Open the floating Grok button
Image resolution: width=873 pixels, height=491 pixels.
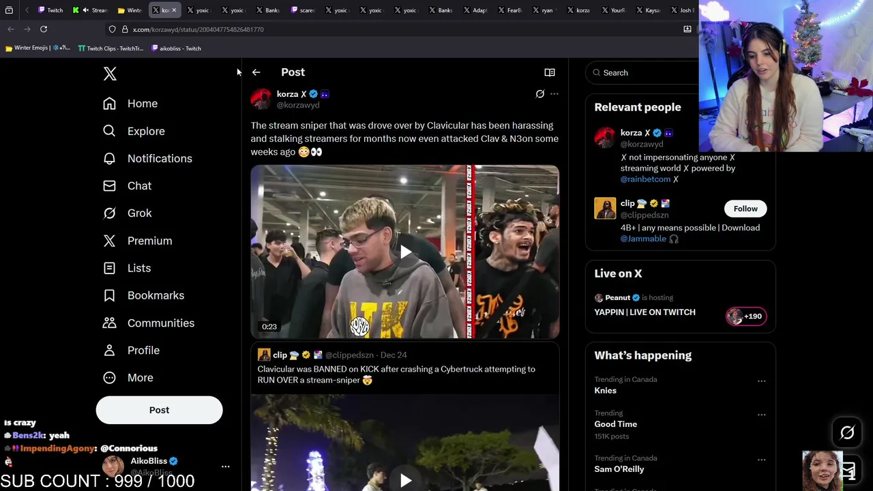click(x=847, y=432)
